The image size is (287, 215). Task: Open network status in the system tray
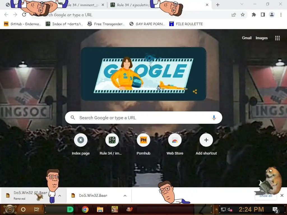223,209
